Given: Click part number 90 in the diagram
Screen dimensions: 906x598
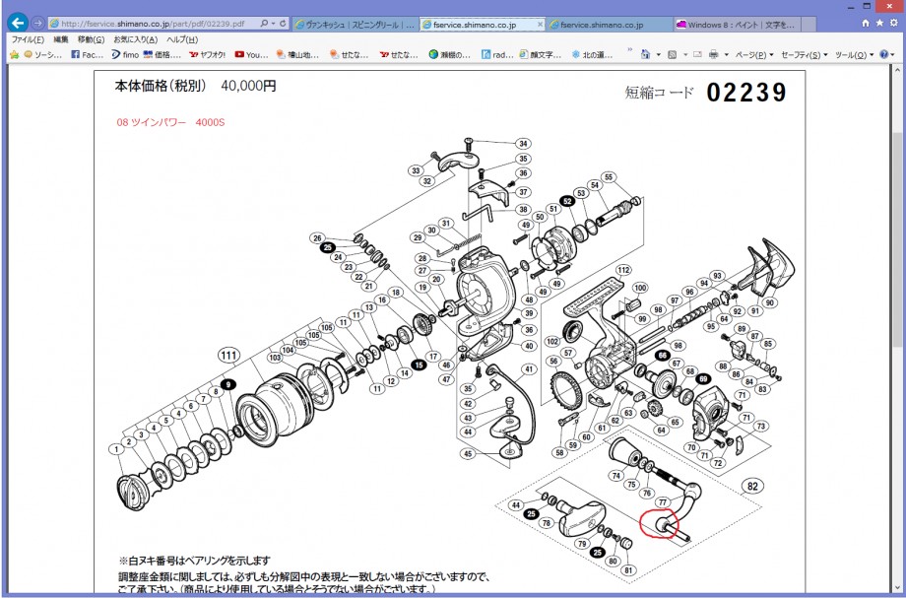Looking at the screenshot, I should [x=769, y=302].
